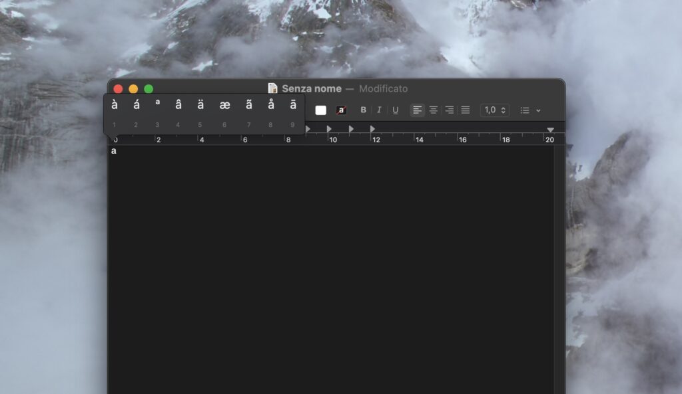Toggle bold formatting

click(363, 110)
